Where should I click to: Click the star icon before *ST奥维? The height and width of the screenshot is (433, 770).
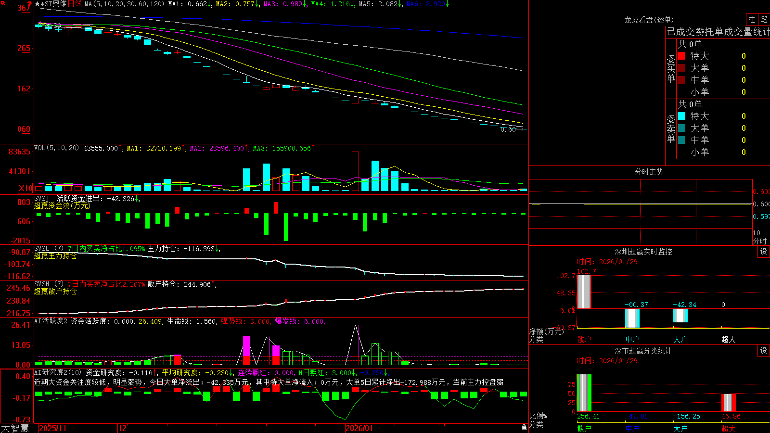(37, 4)
